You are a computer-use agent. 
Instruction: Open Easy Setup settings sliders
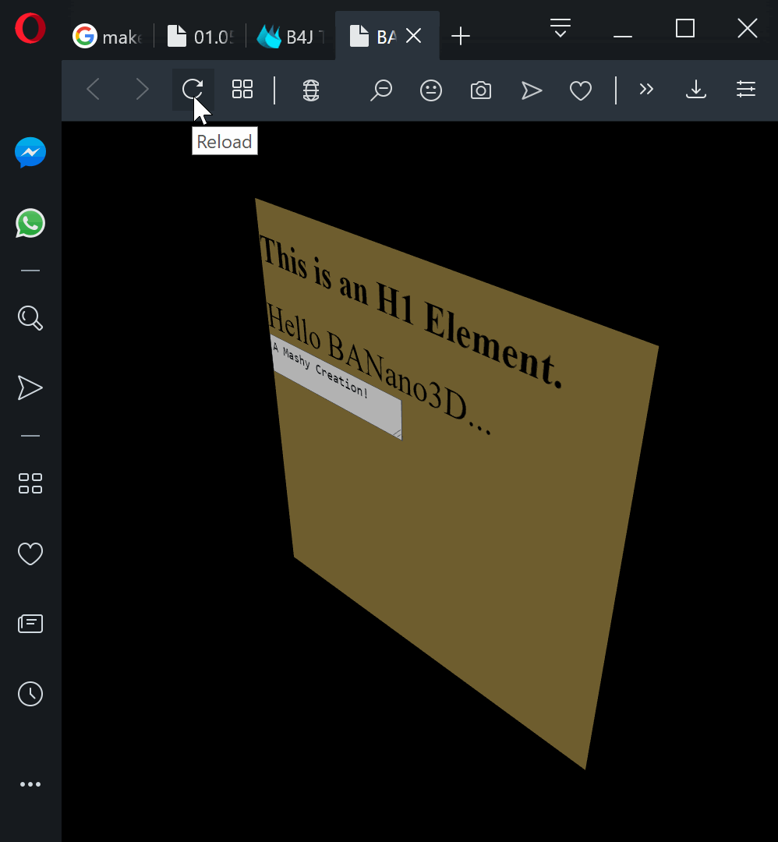[746, 89]
